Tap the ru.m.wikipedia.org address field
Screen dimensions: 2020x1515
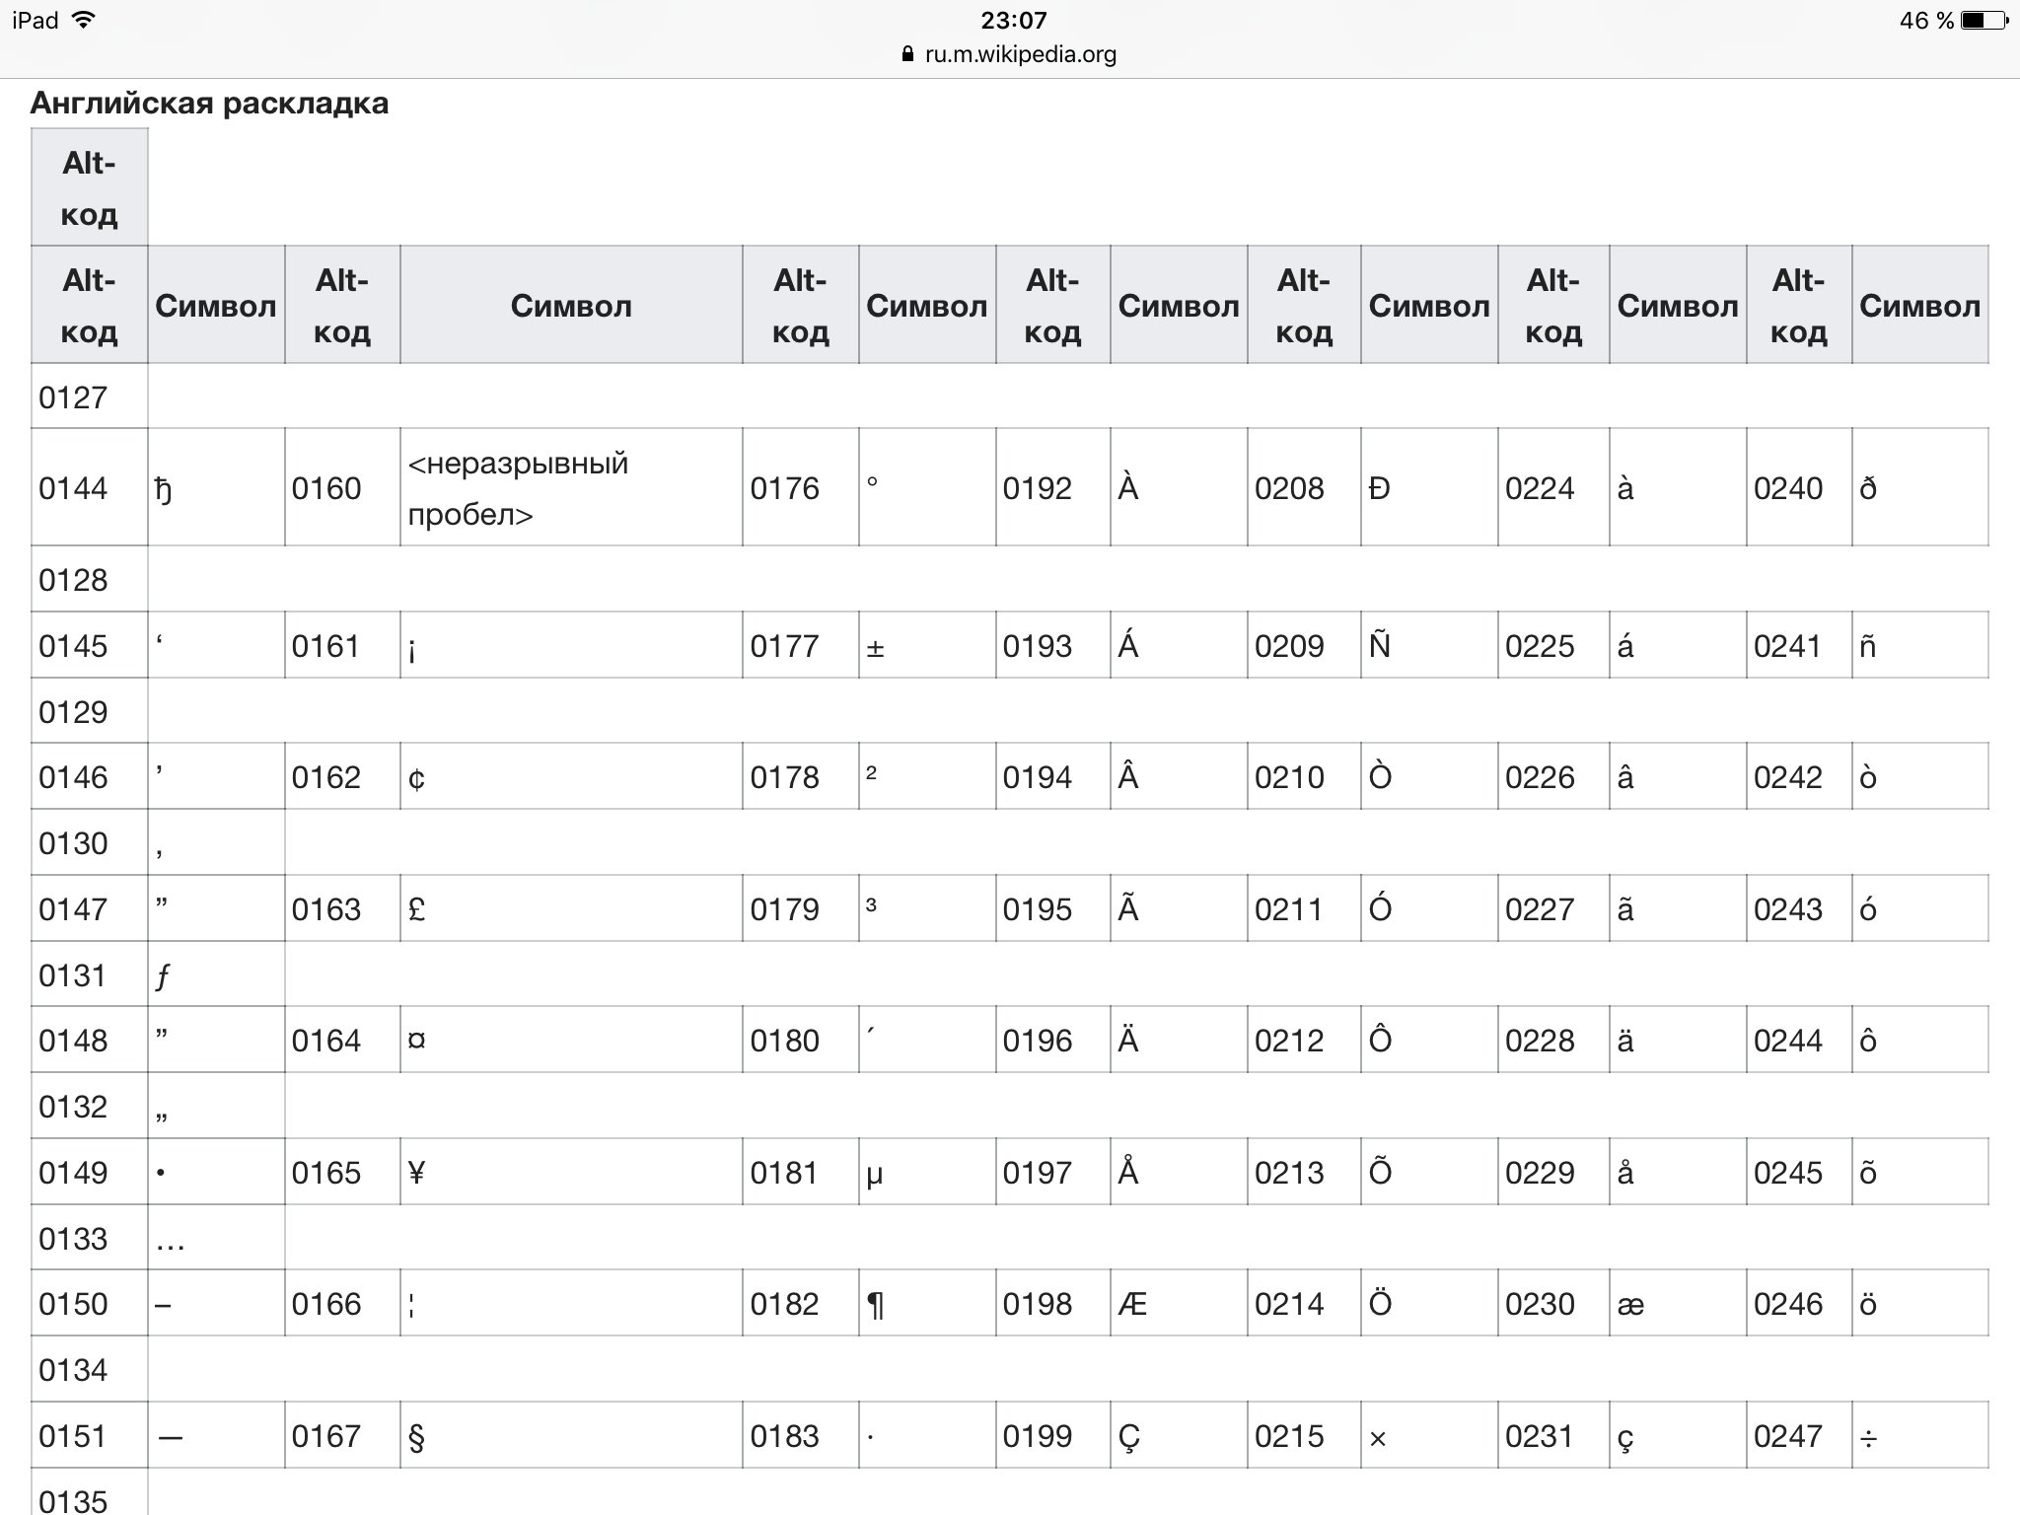[1020, 54]
